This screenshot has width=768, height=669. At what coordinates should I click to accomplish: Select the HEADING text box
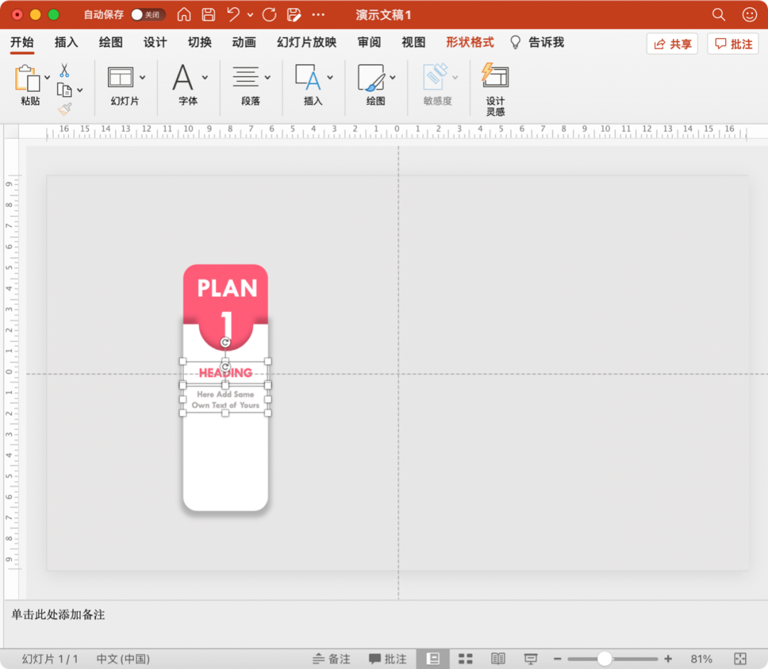coord(225,373)
